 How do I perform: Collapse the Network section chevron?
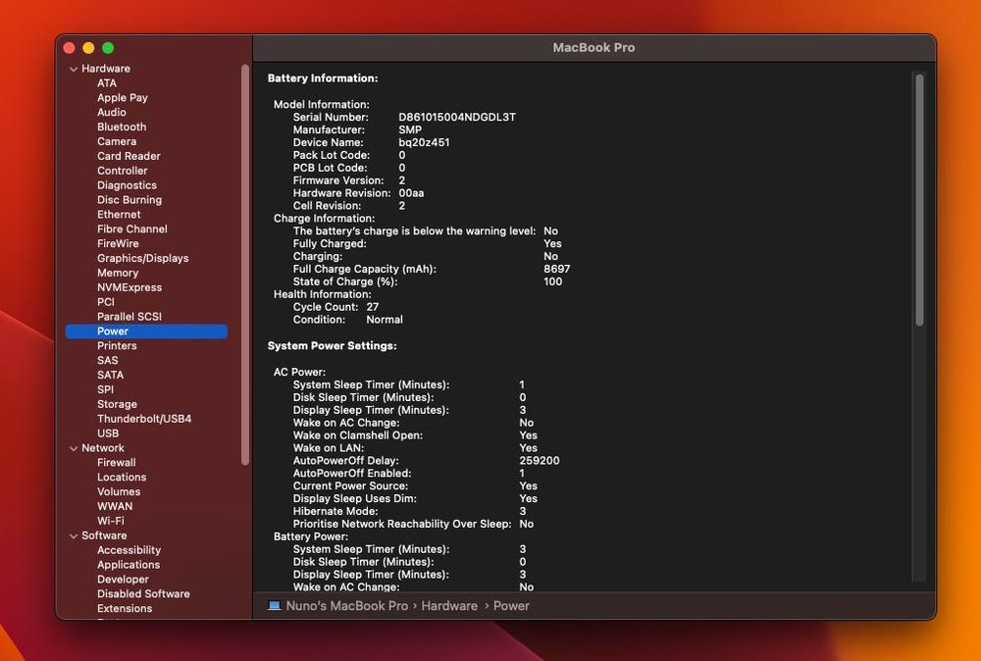[74, 448]
